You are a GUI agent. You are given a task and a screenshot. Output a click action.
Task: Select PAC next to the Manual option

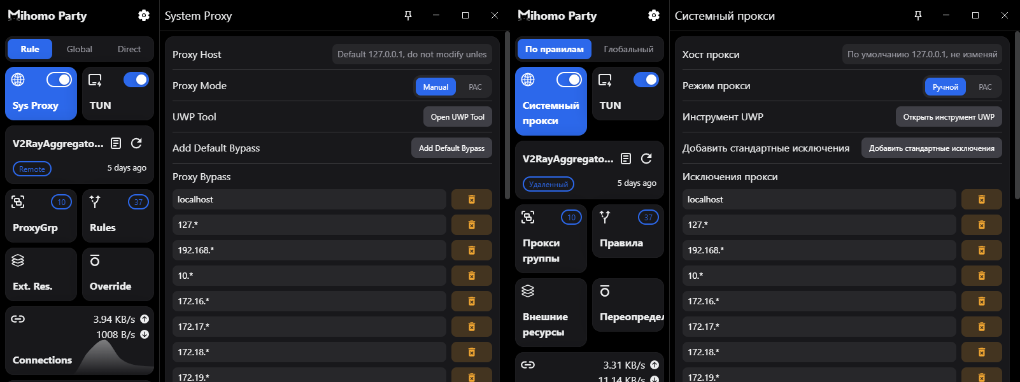(475, 87)
